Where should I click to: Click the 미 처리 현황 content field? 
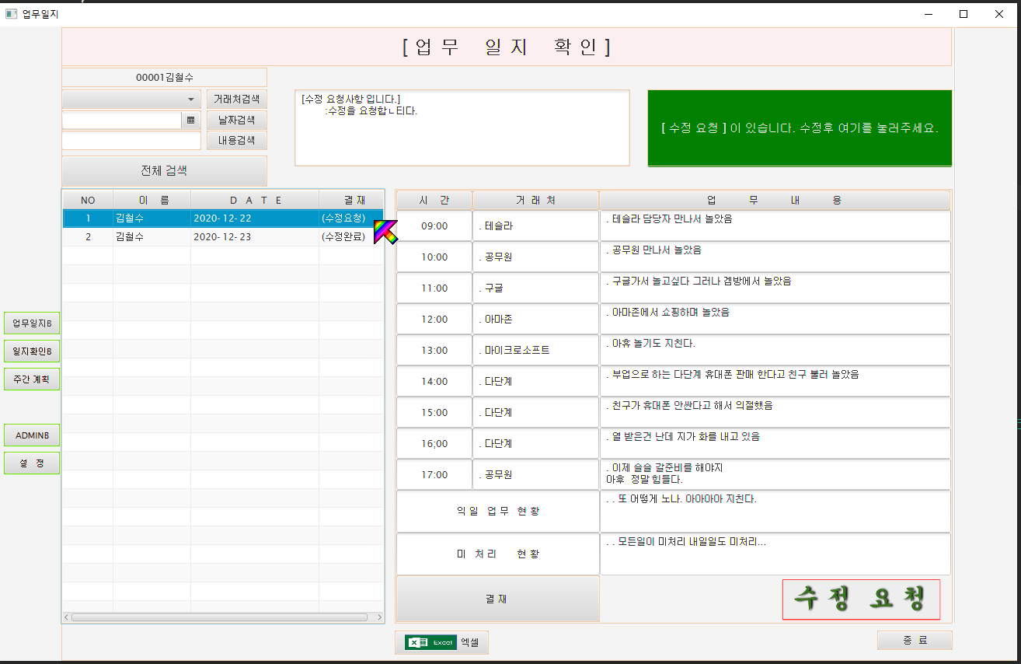click(775, 554)
